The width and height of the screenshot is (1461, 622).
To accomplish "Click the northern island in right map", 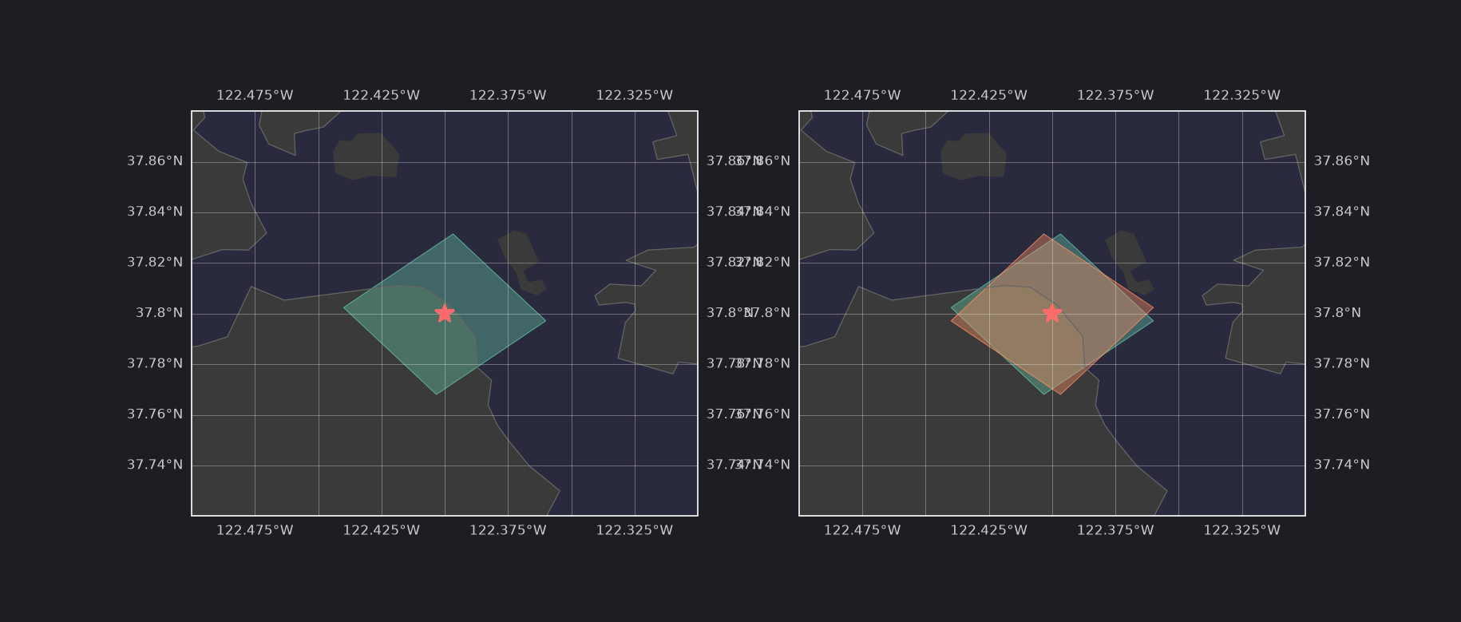I will [973, 156].
